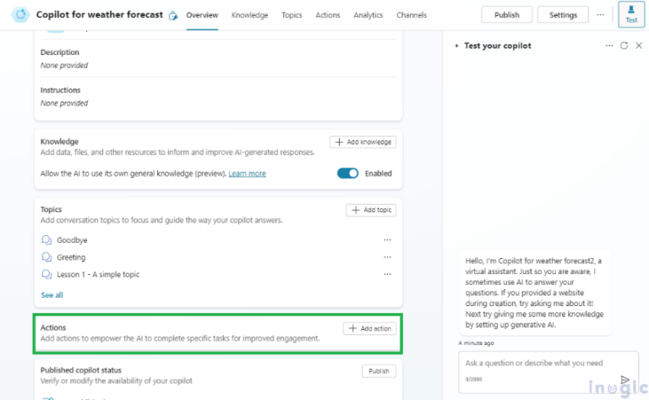Expand the Test your copilot header arrow
The image size is (649, 400).
click(x=456, y=46)
